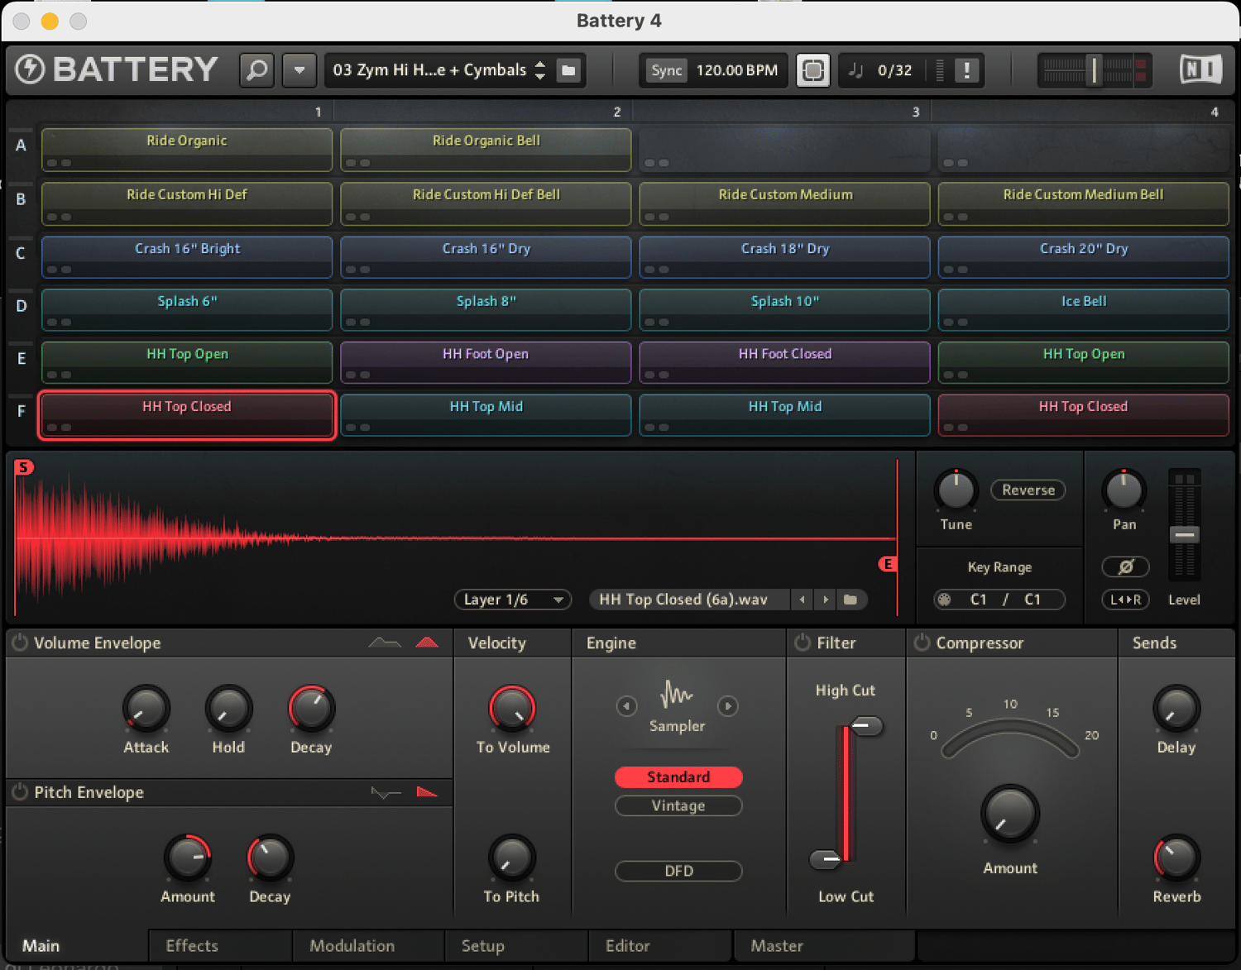The height and width of the screenshot is (970, 1241).
Task: Open the Layer 1/6 dropdown
Action: pos(513,600)
